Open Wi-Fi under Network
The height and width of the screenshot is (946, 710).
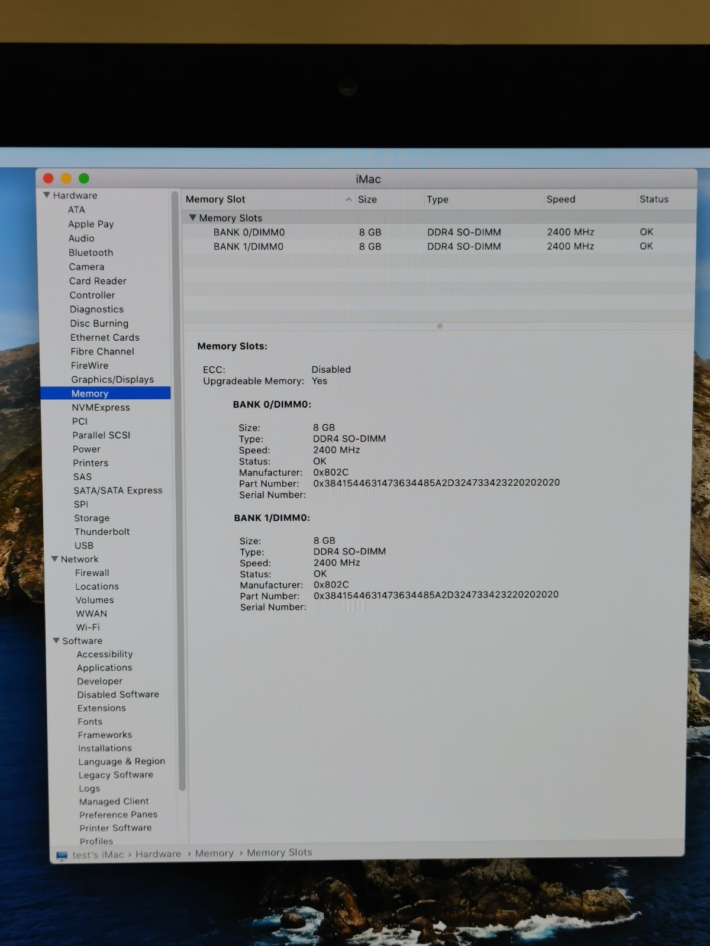pyautogui.click(x=88, y=627)
